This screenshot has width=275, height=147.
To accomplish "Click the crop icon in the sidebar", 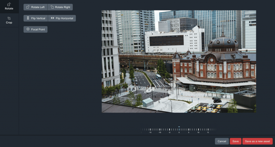I will [9, 18].
